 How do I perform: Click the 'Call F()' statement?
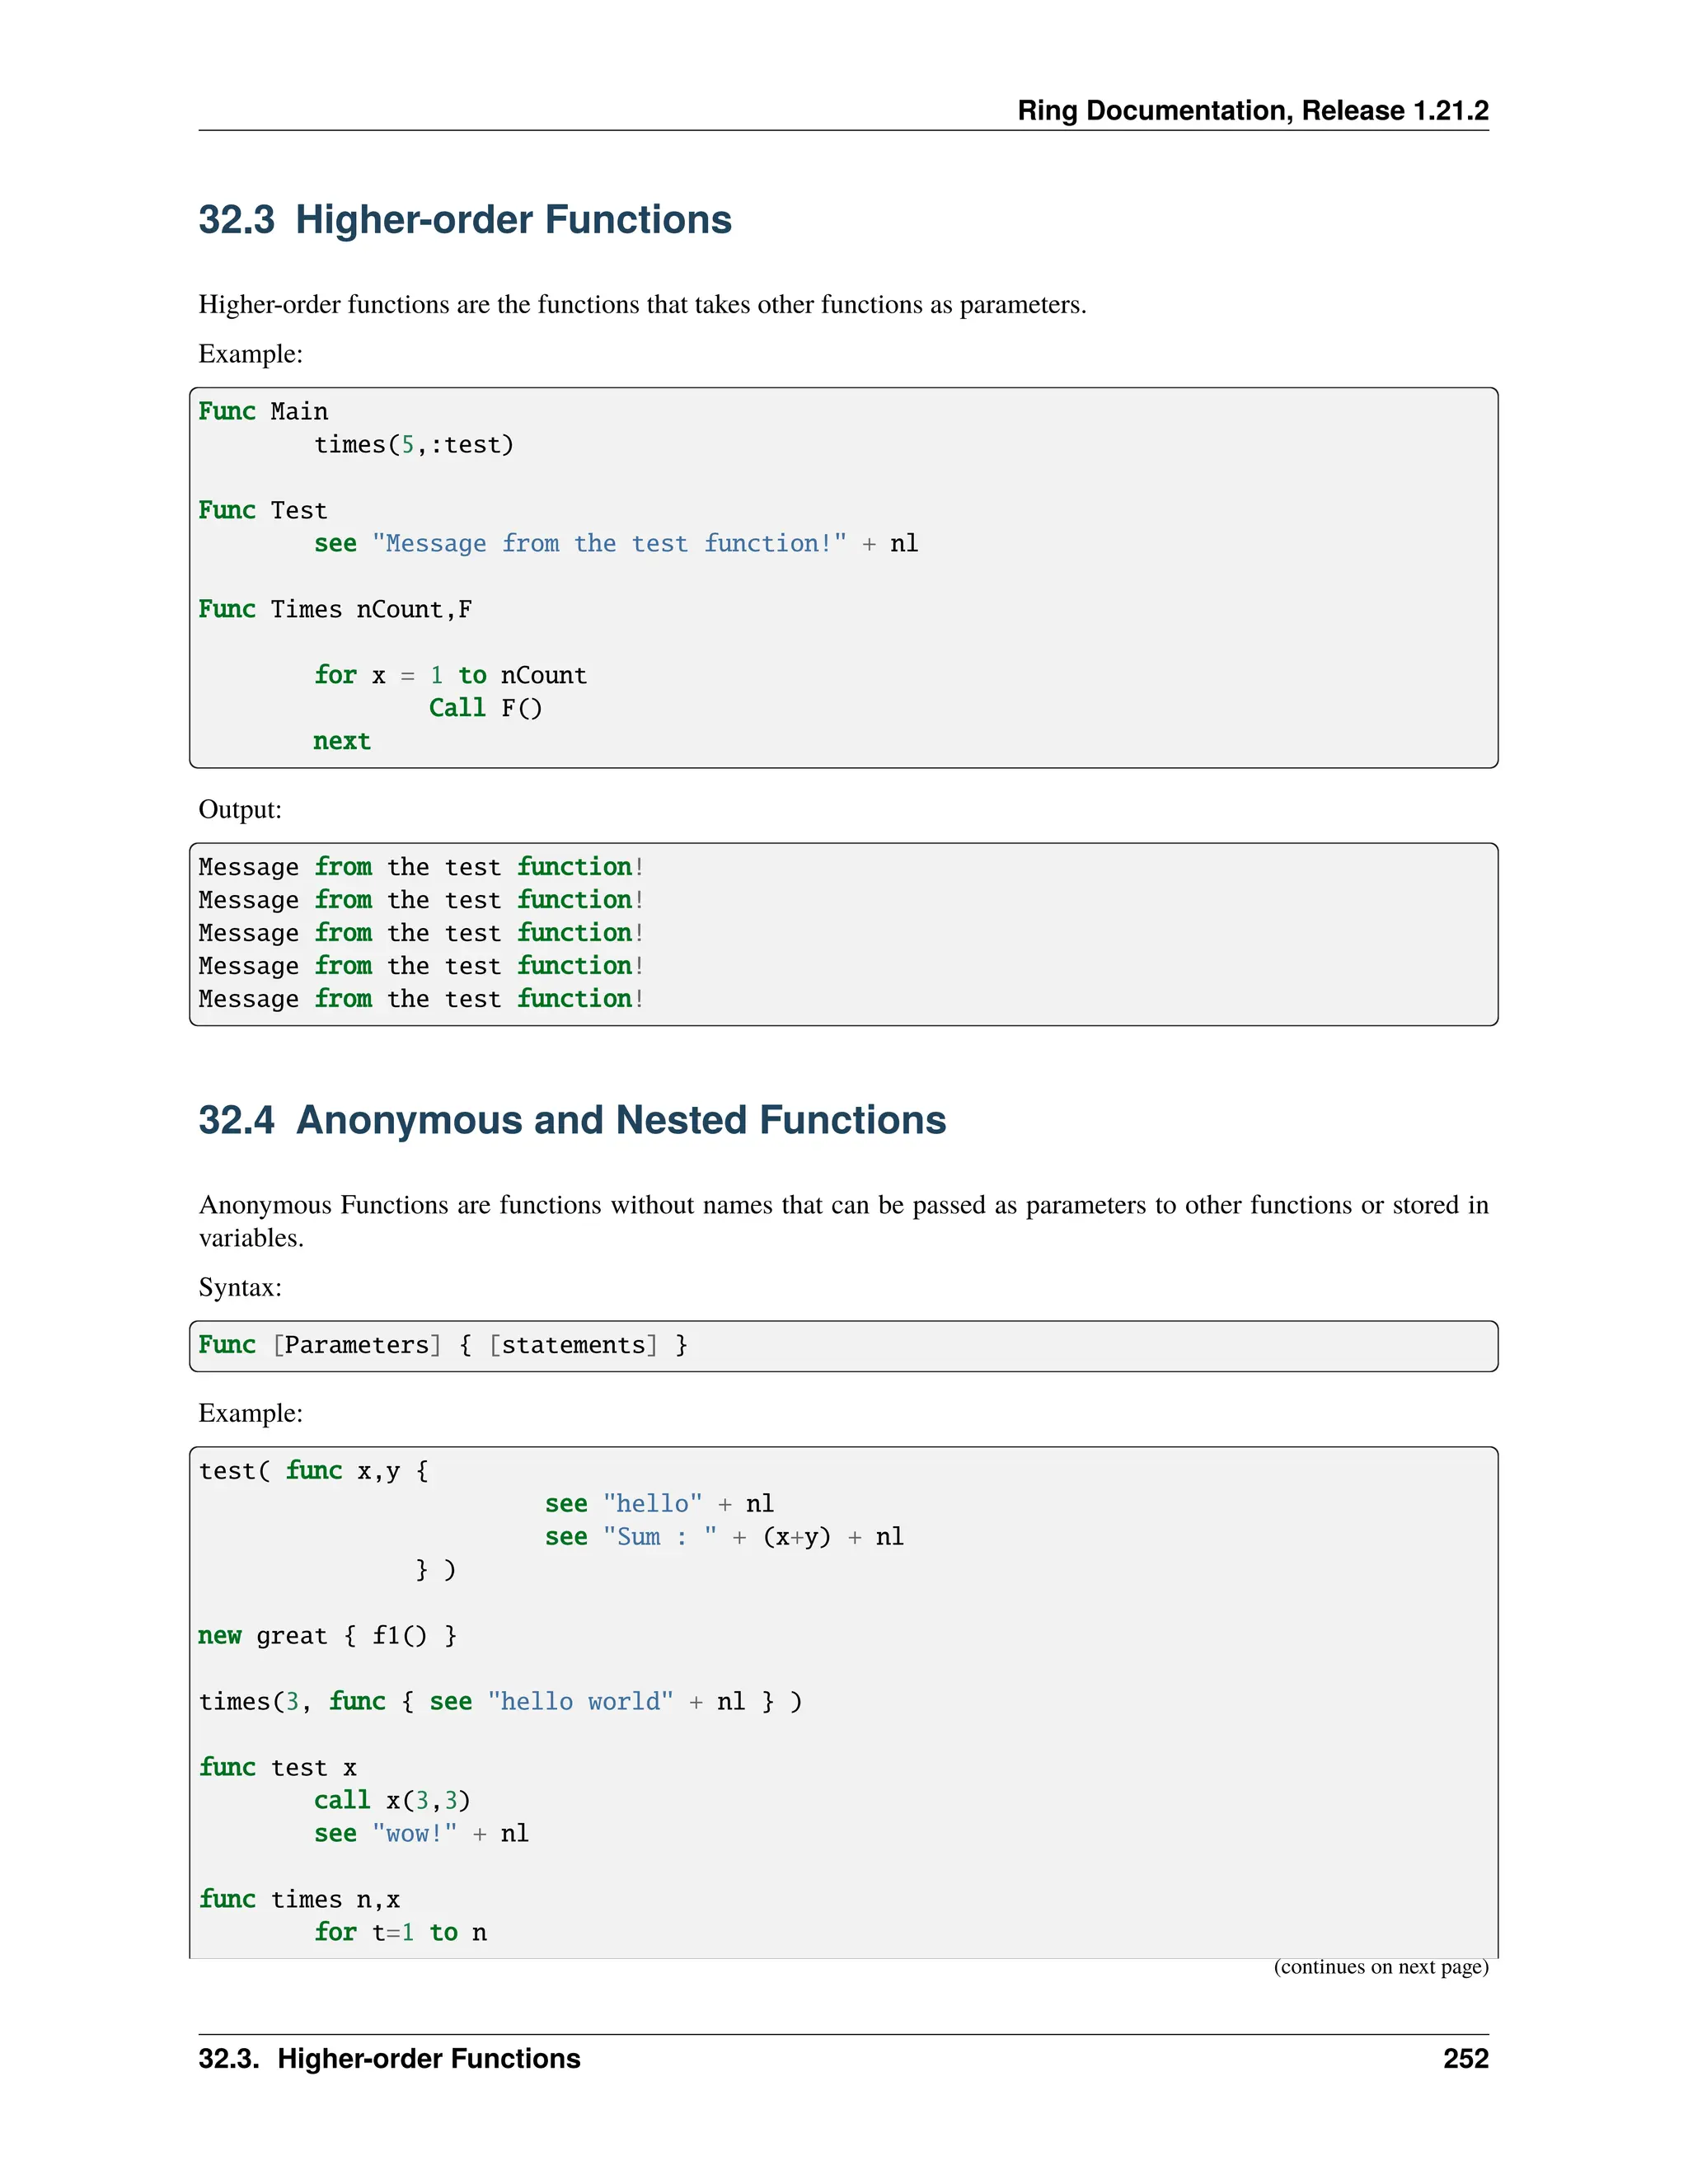[x=485, y=708]
